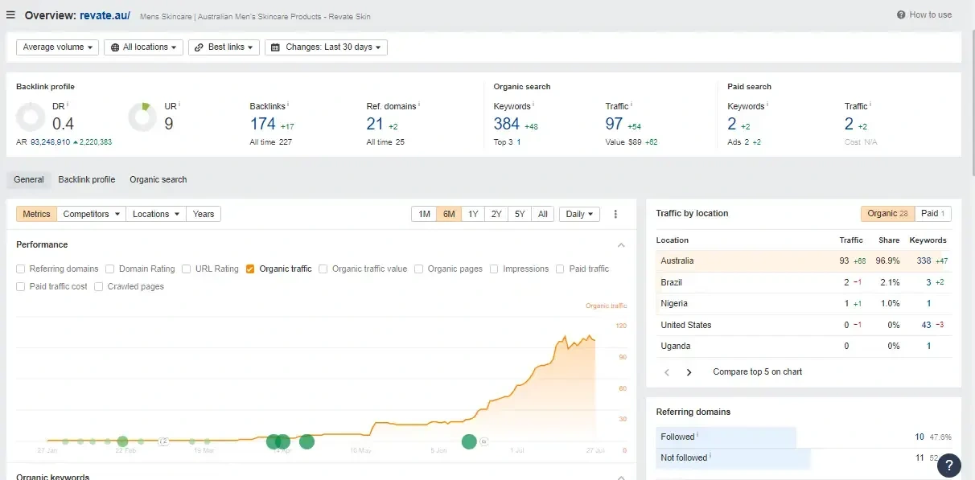This screenshot has width=975, height=480.
Task: Enable the Organic traffic value checkbox
Action: pyautogui.click(x=323, y=269)
